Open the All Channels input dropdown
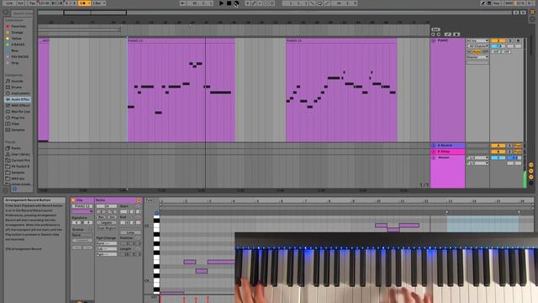This screenshot has width=538, height=303. (477, 46)
